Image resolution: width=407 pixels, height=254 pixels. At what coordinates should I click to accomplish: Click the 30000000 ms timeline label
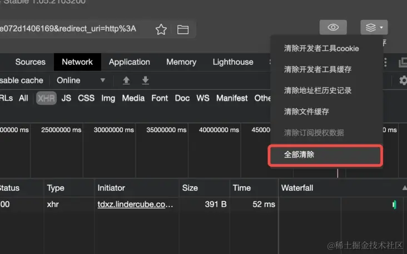pyautogui.click(x=113, y=130)
